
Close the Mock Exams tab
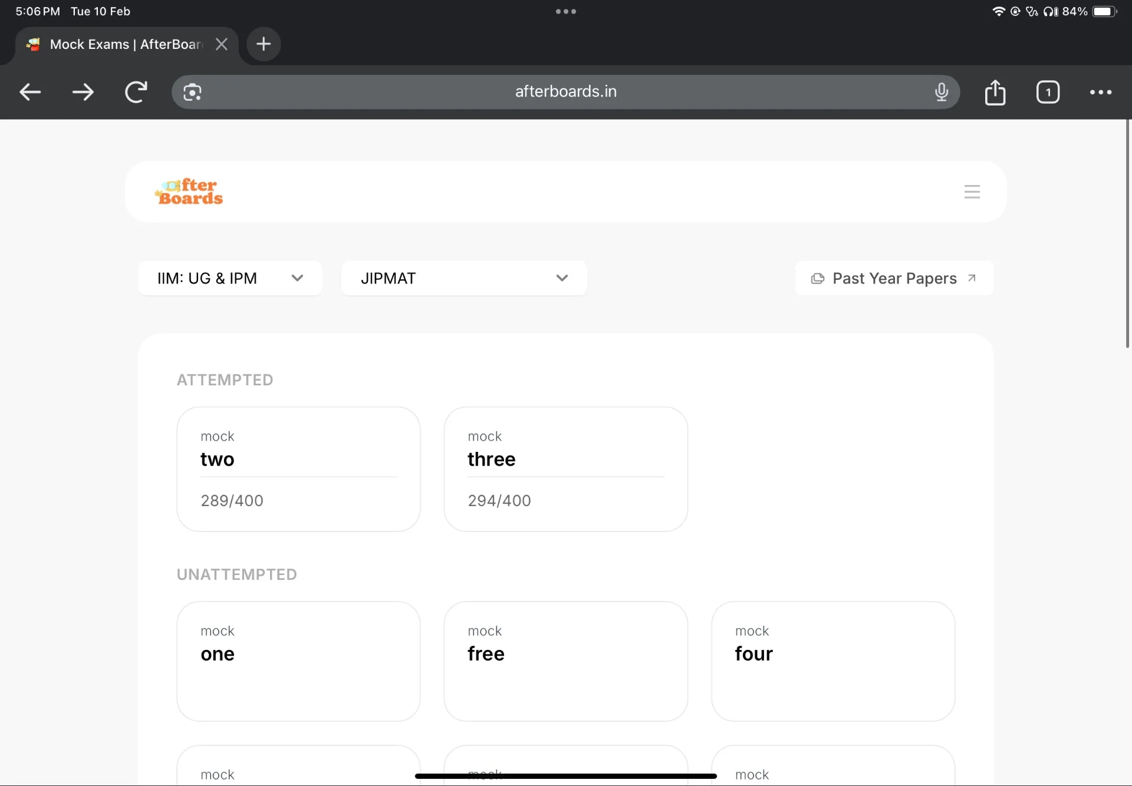tap(222, 44)
